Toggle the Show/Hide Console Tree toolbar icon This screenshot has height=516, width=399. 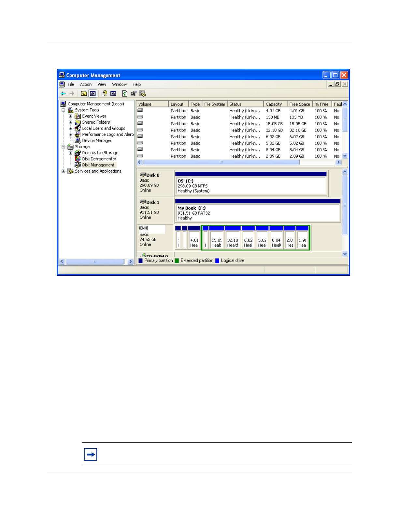point(93,94)
